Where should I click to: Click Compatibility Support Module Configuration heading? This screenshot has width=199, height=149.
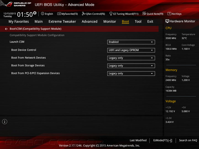click(37, 35)
